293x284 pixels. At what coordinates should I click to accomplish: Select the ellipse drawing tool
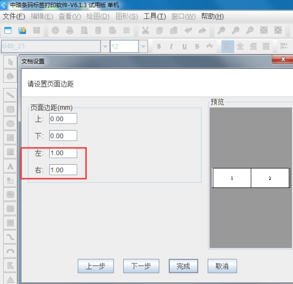[10, 124]
